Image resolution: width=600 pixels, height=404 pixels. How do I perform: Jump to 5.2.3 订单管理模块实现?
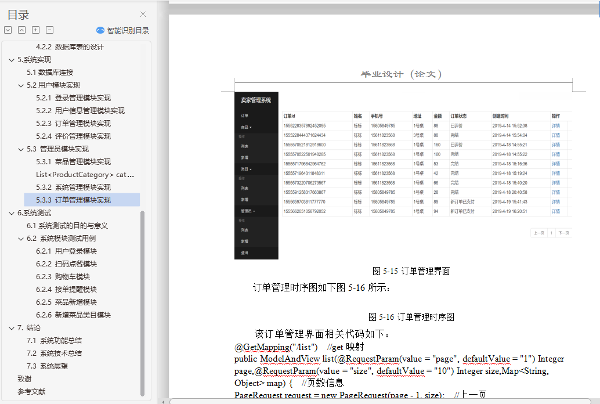click(x=74, y=123)
